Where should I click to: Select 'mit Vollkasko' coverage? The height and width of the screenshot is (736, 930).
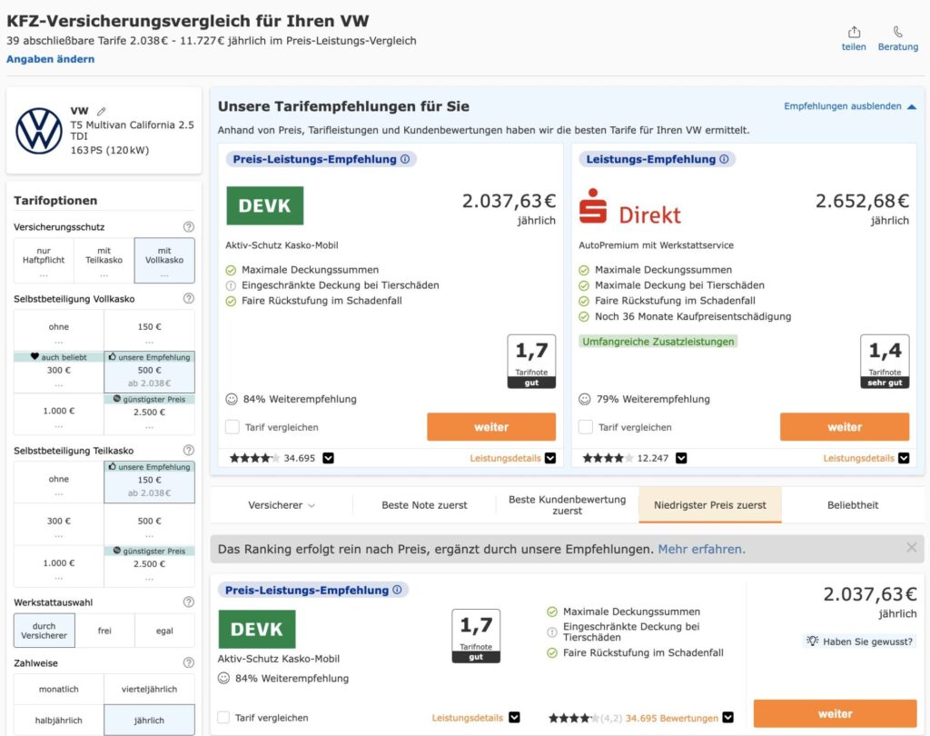coord(164,261)
